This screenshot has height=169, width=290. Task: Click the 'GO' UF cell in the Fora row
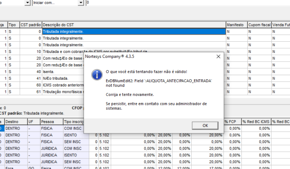click(x=34, y=167)
